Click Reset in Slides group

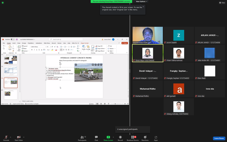24,49
